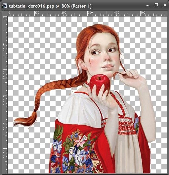Maximize the tubtatie_doro016.psp image window

pyautogui.click(x=156, y=5)
